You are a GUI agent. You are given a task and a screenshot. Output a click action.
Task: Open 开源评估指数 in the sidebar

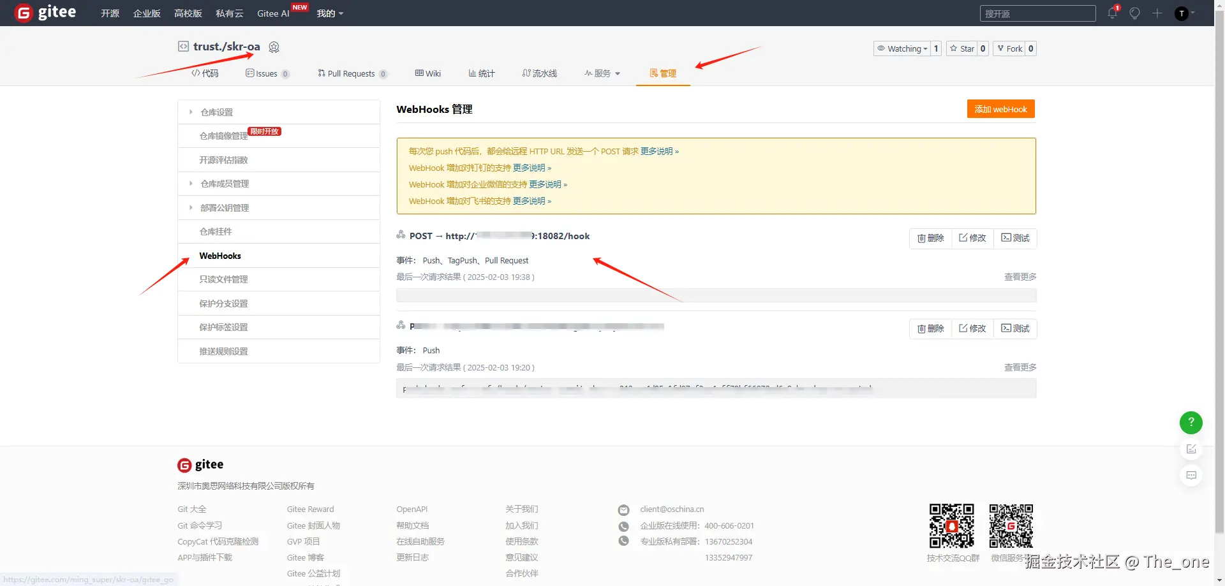pos(279,160)
